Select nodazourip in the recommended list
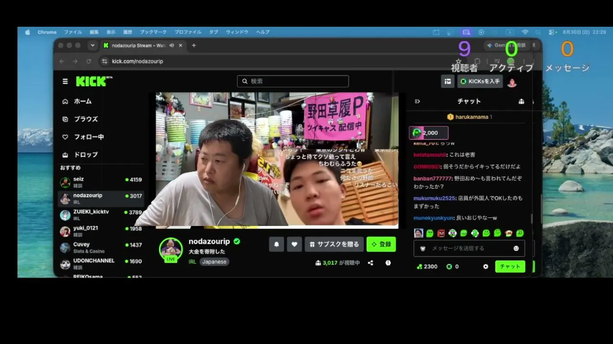The height and width of the screenshot is (344, 613). tap(101, 199)
